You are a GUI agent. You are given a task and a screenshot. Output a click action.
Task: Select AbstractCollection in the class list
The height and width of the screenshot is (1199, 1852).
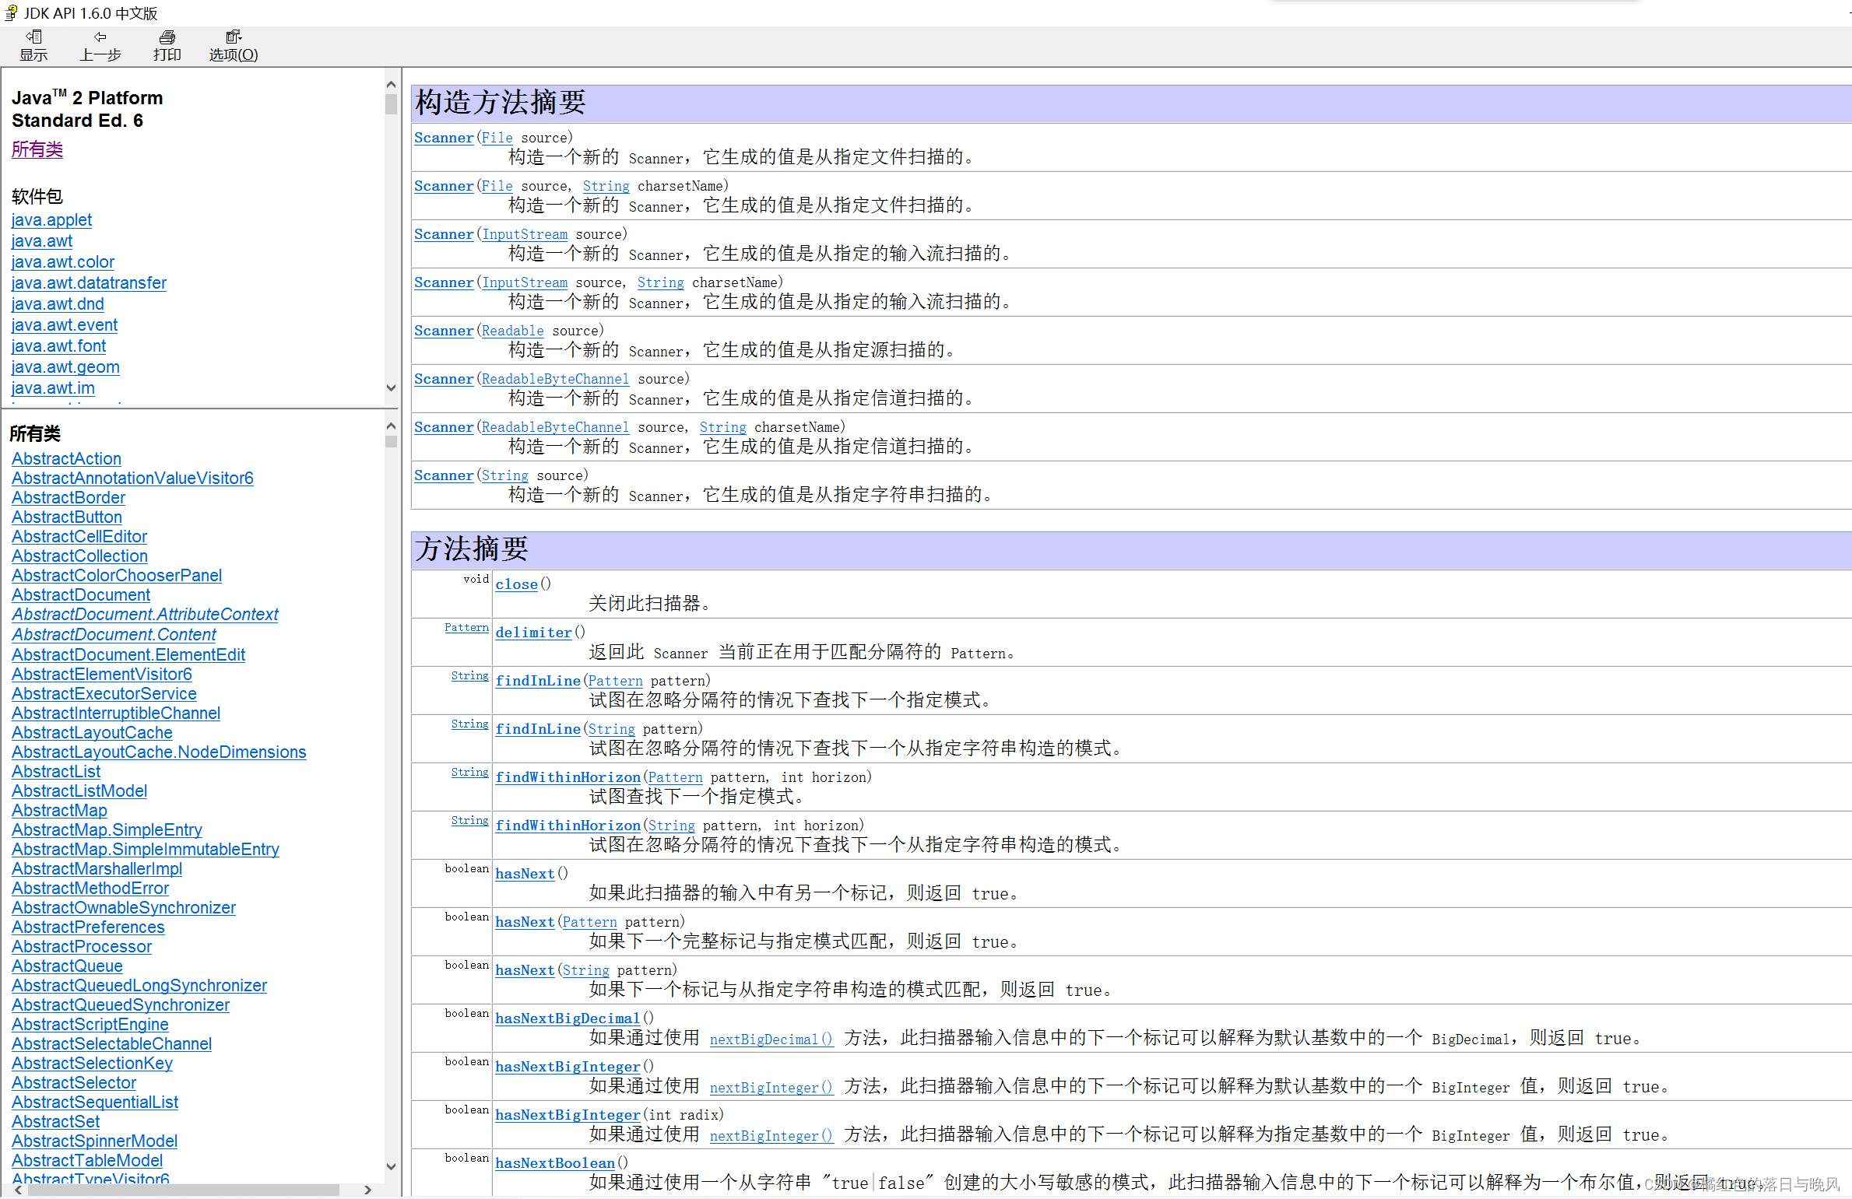coord(79,556)
